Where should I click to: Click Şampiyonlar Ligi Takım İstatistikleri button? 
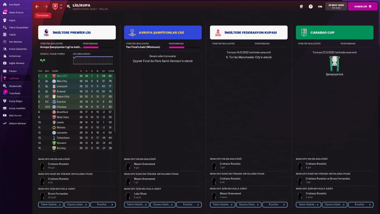point(137,204)
